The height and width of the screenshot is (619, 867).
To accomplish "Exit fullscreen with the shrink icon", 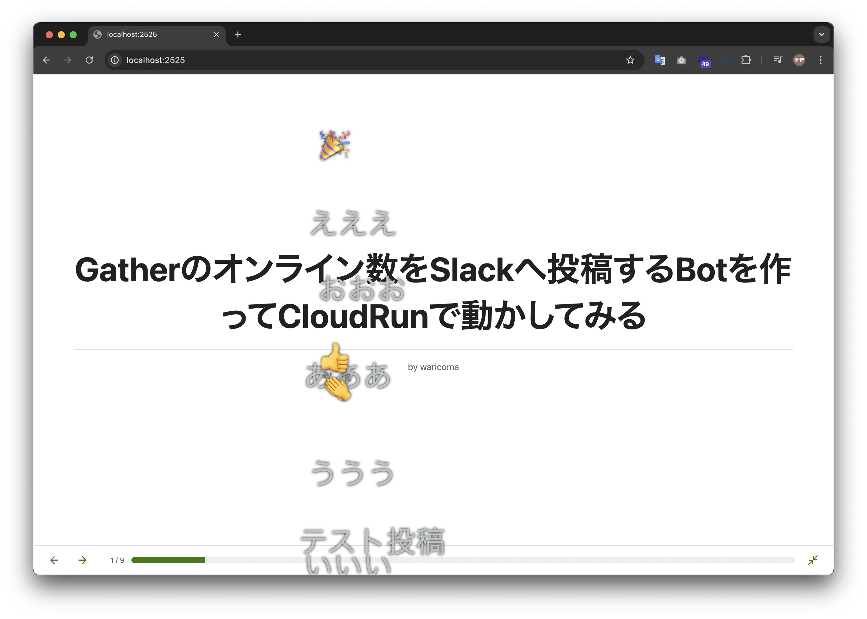I will click(x=813, y=560).
